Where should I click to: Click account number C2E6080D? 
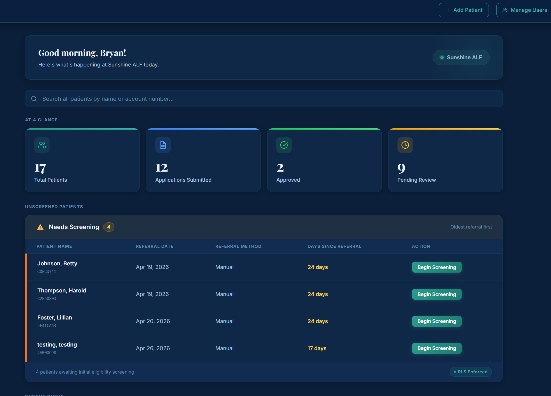pyautogui.click(x=47, y=299)
